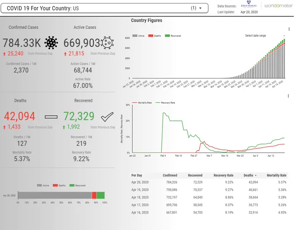Click the green Recovered legend swatch in top chart
The height and width of the screenshot is (230, 294).
click(167, 35)
